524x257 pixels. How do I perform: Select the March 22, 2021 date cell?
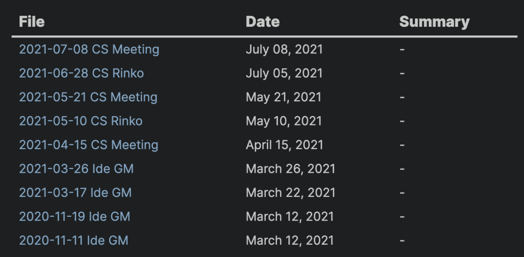(290, 193)
